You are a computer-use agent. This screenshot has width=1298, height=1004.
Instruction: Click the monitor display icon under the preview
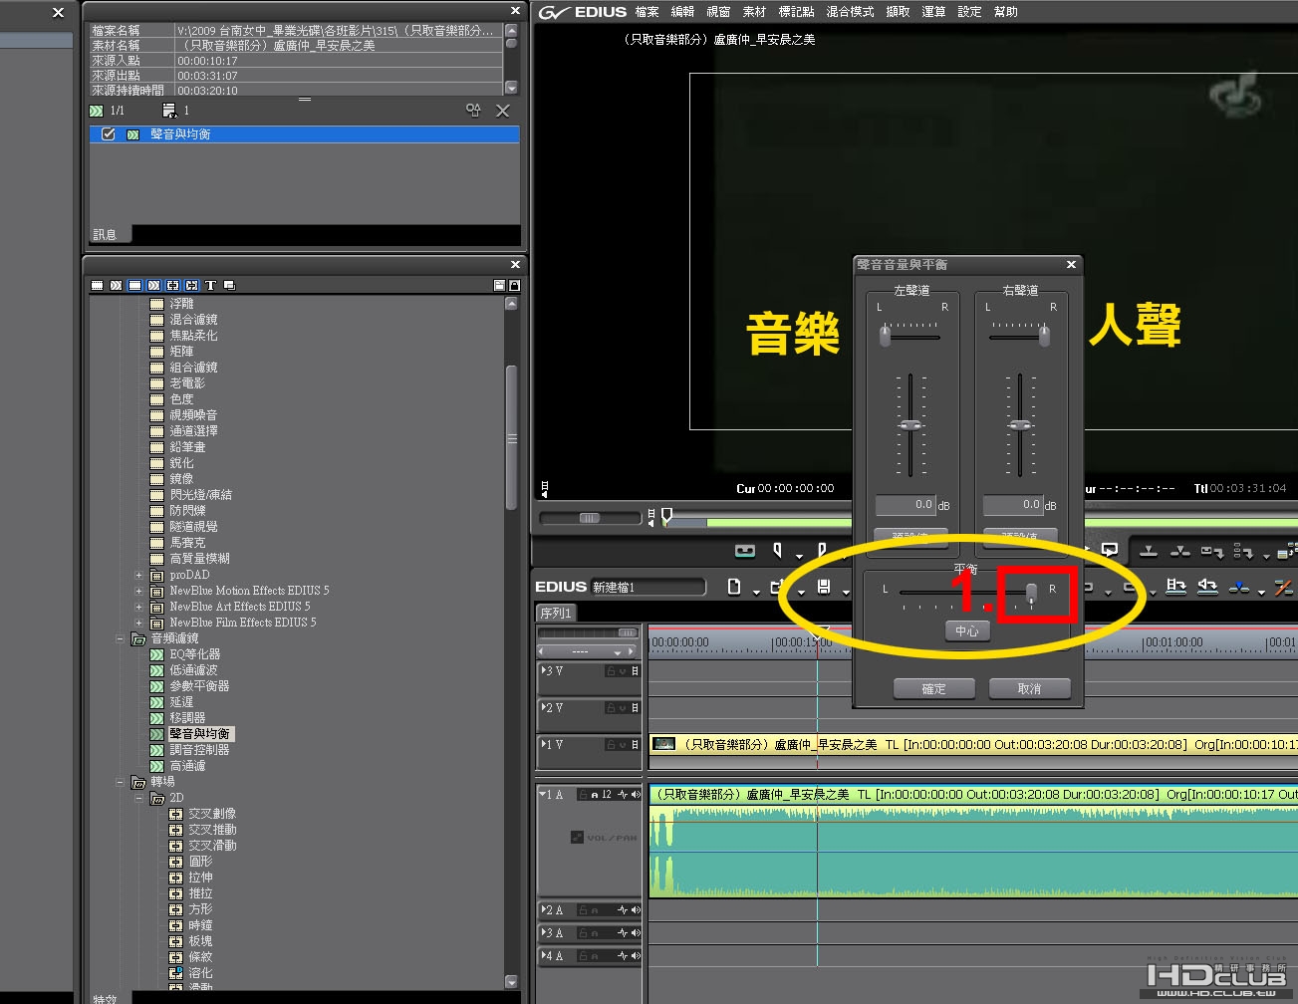tap(1110, 550)
